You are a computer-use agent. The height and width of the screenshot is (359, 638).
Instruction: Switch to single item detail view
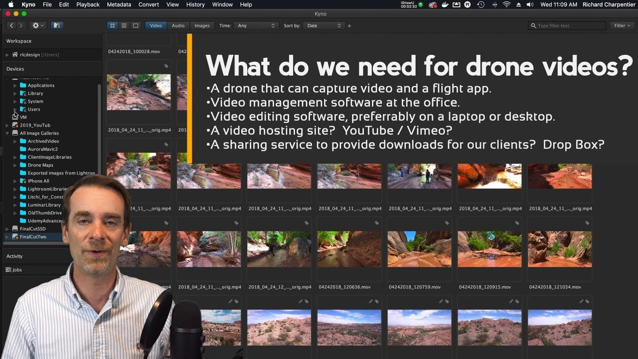click(136, 25)
